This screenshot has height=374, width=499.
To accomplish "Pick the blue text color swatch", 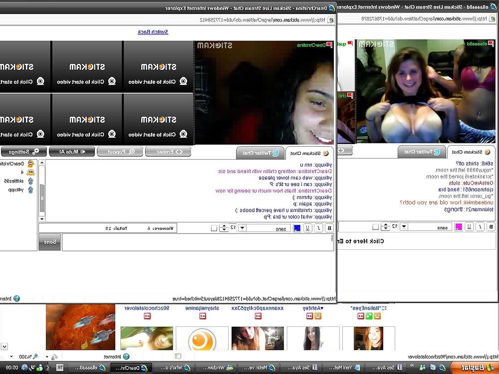I will point(297,228).
